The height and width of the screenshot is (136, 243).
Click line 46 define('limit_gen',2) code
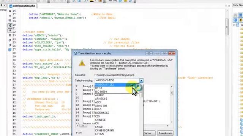(39, 117)
